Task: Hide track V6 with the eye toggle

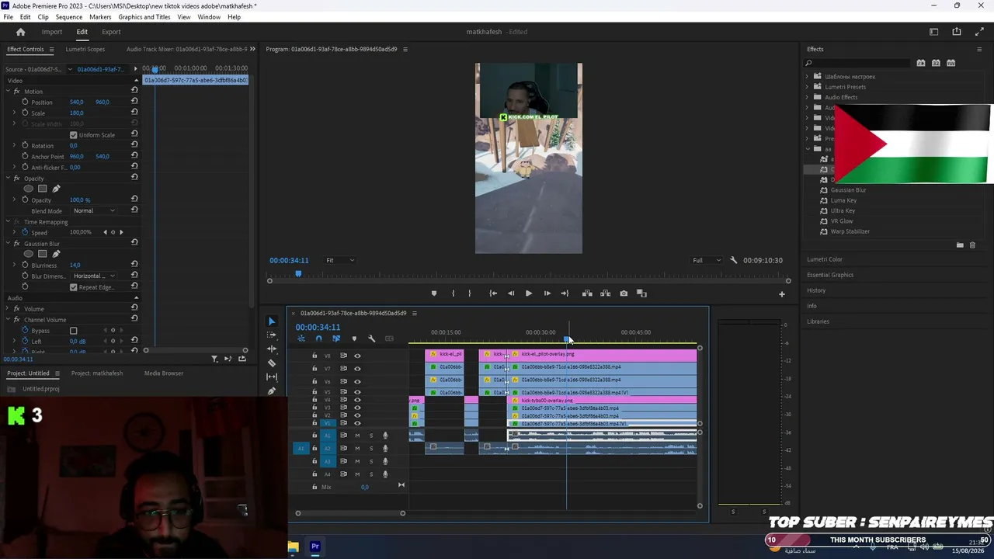Action: click(x=357, y=382)
